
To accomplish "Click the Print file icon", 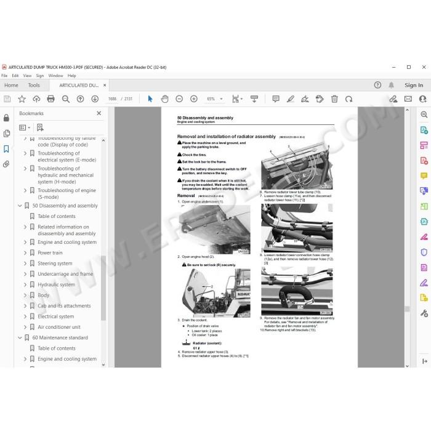I will [51, 99].
